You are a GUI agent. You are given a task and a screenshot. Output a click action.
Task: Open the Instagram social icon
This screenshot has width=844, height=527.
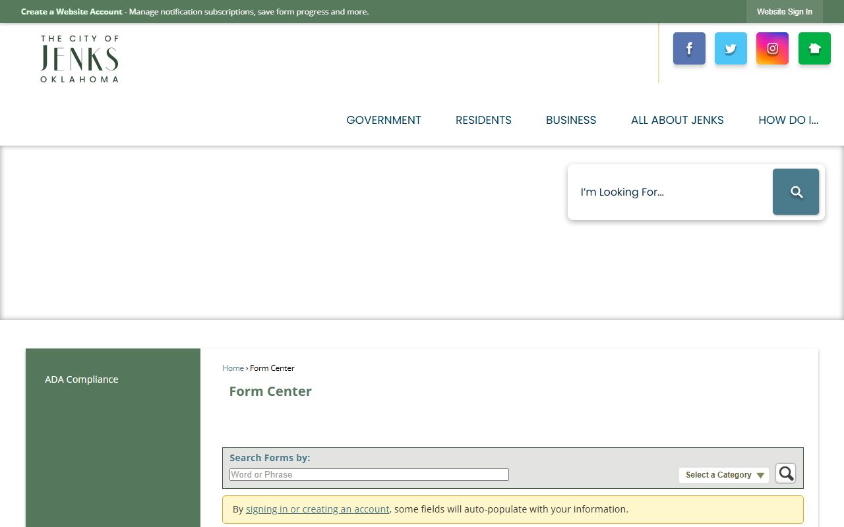pyautogui.click(x=772, y=49)
